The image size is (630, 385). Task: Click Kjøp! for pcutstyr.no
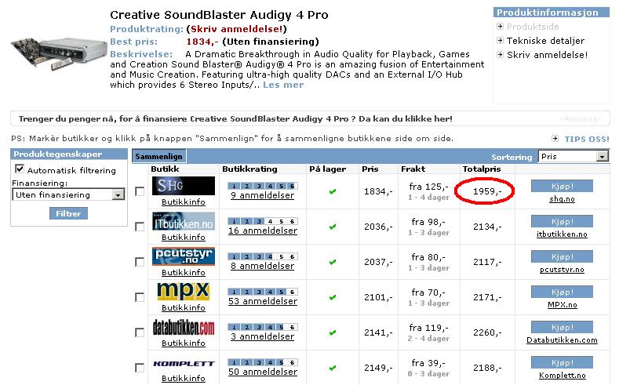[562, 257]
